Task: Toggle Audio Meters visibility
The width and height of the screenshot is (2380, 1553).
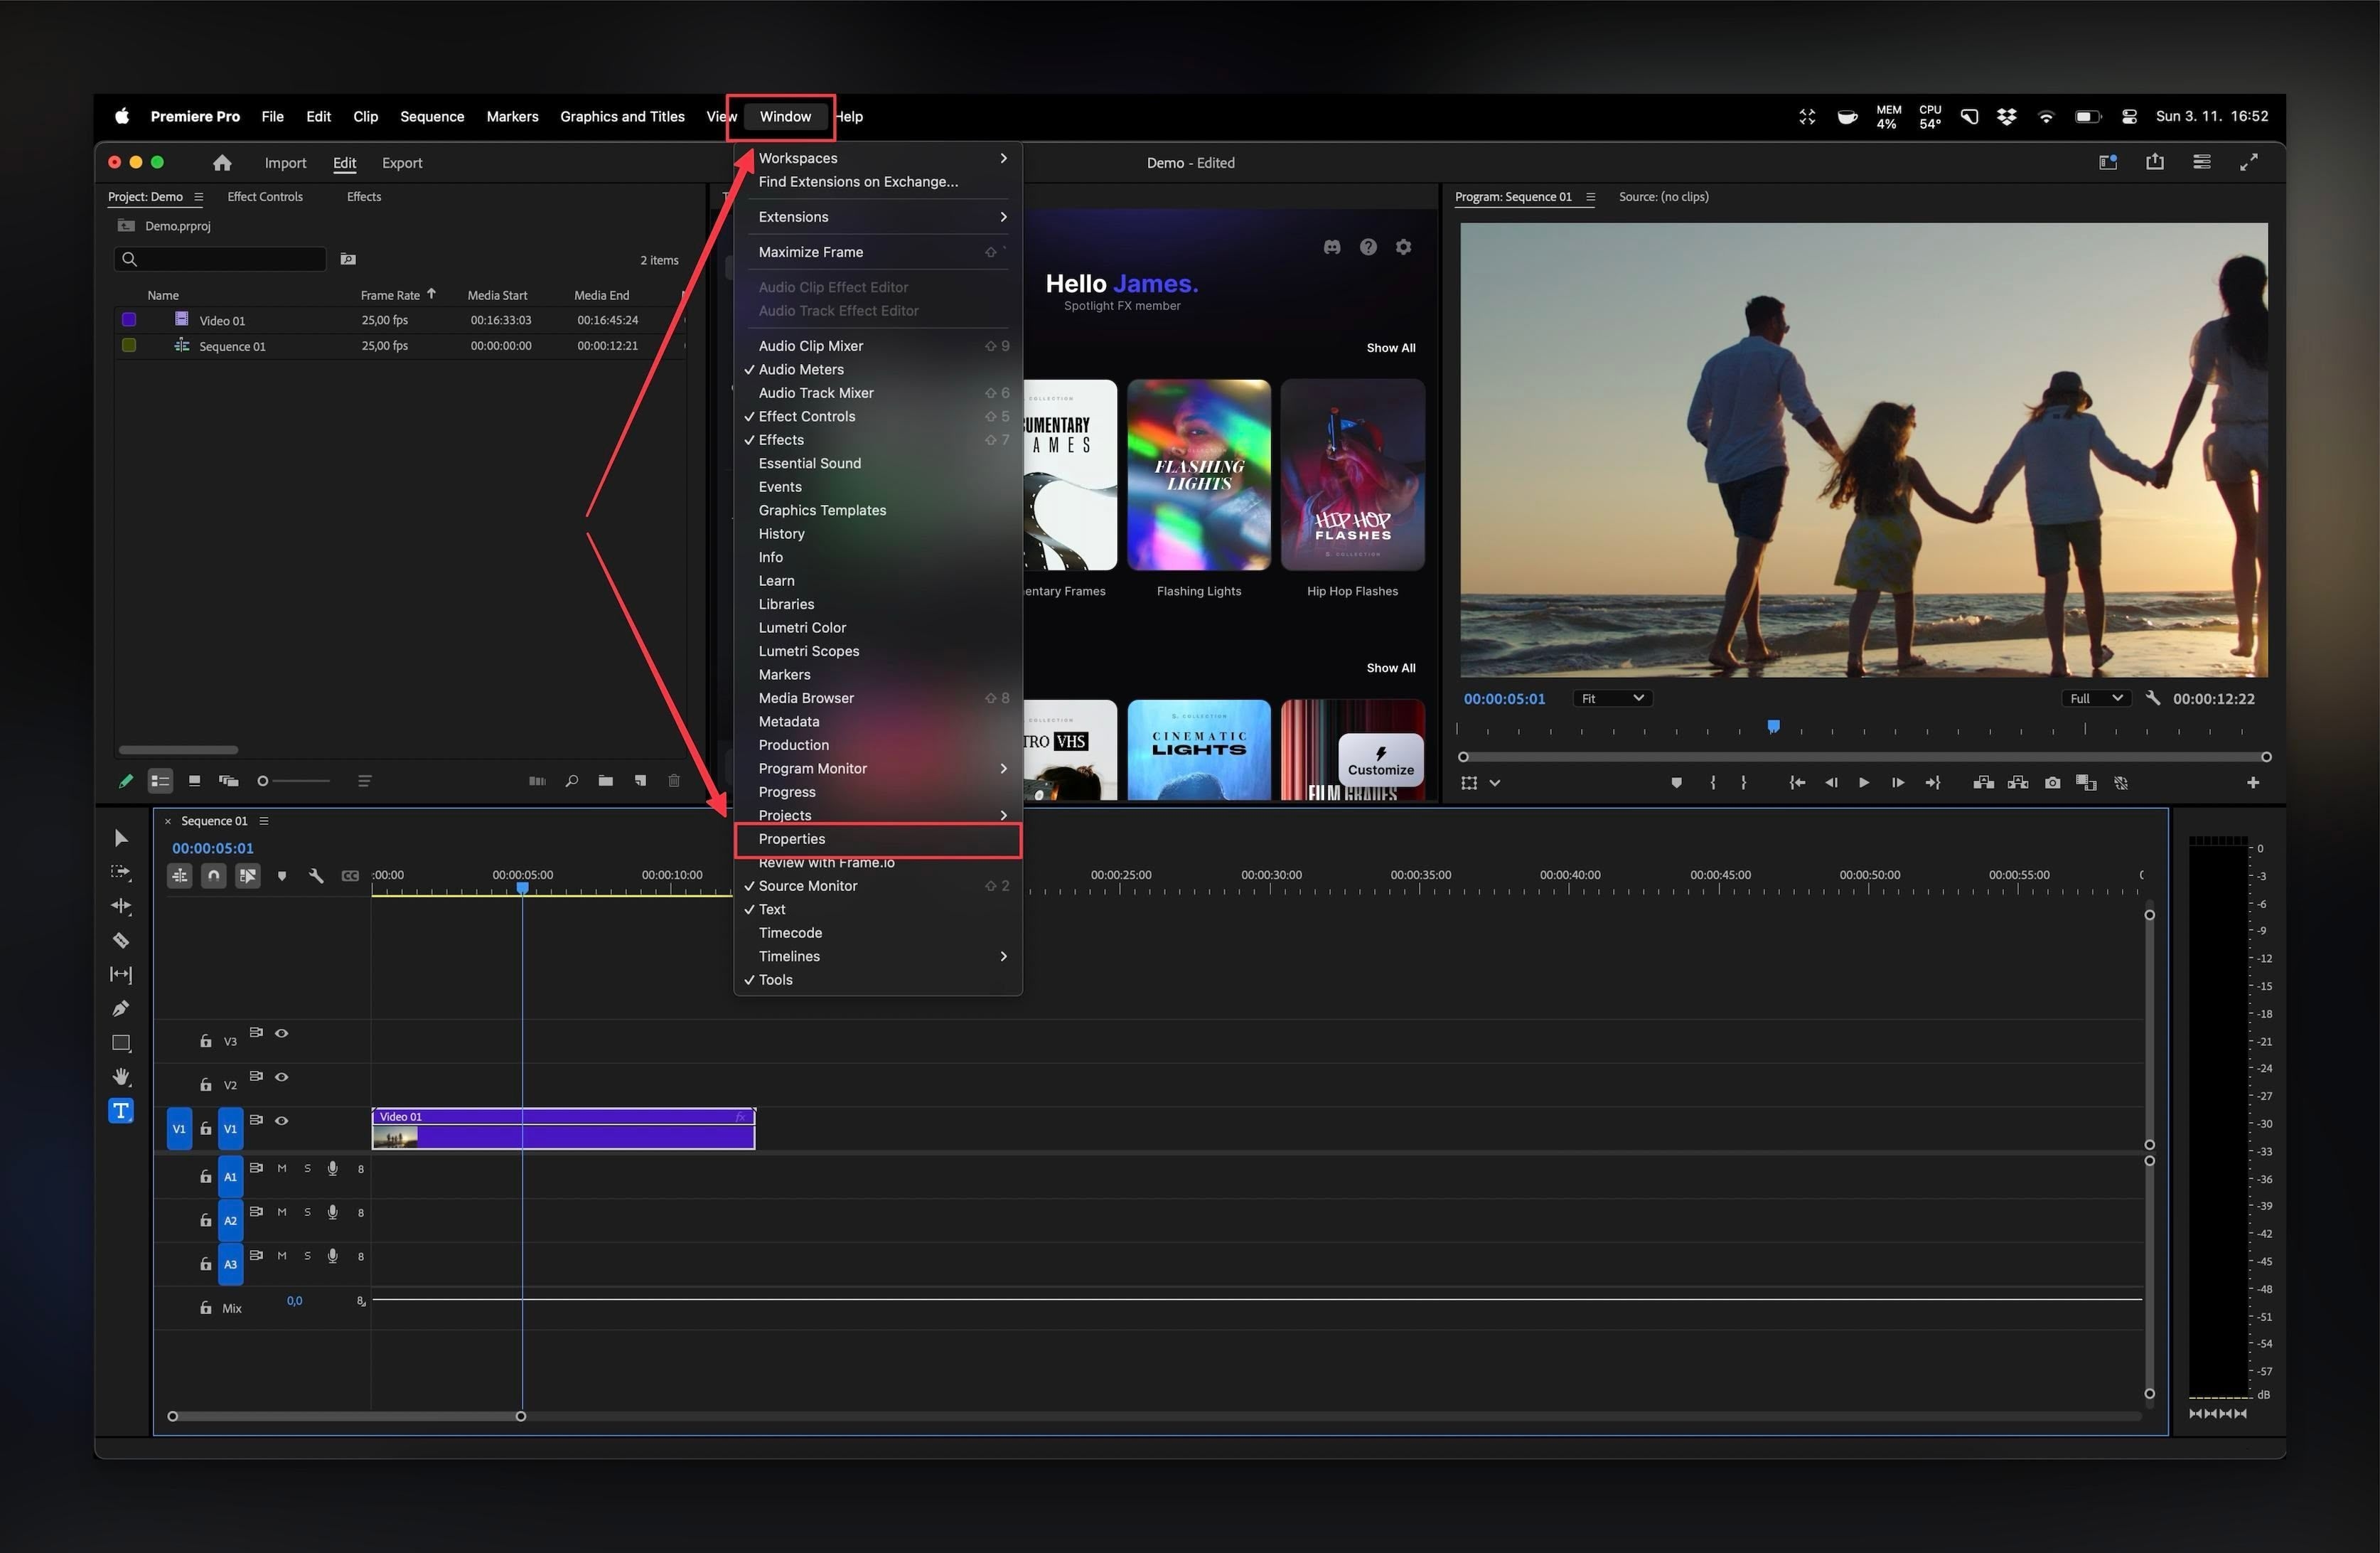Action: click(x=803, y=368)
